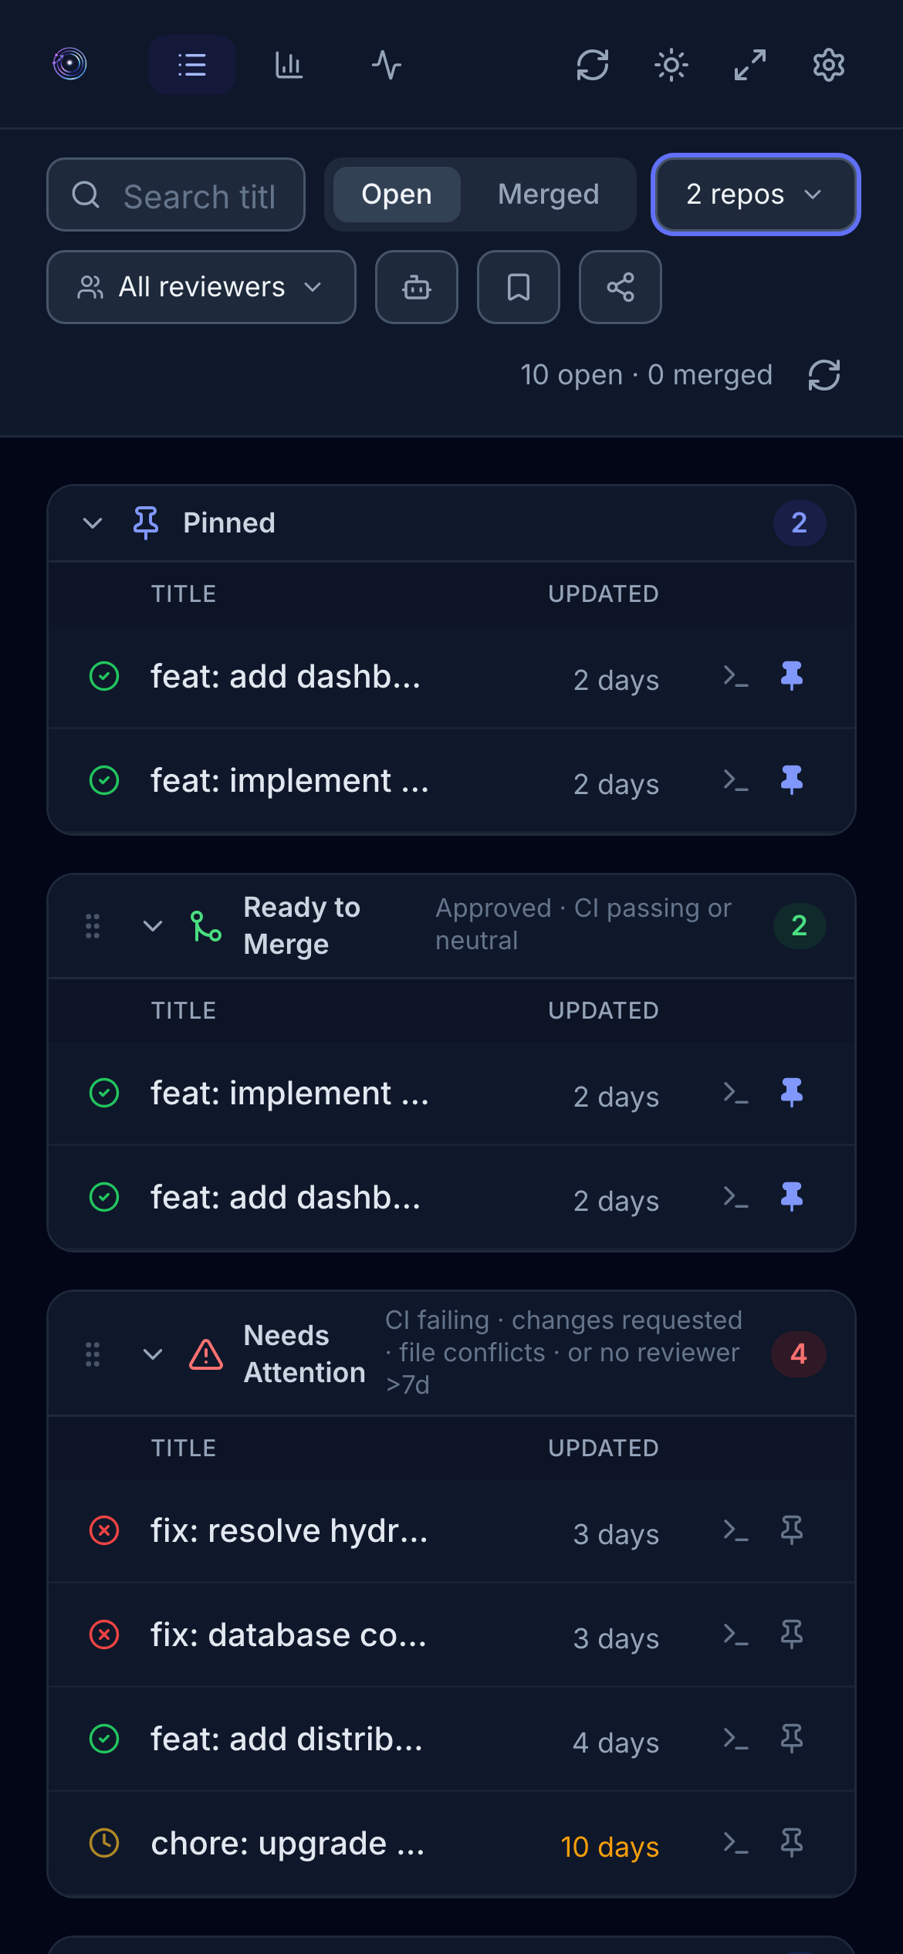Click the expand fullscreen arrows icon
Screen dimensions: 903x1954
pyautogui.click(x=750, y=65)
